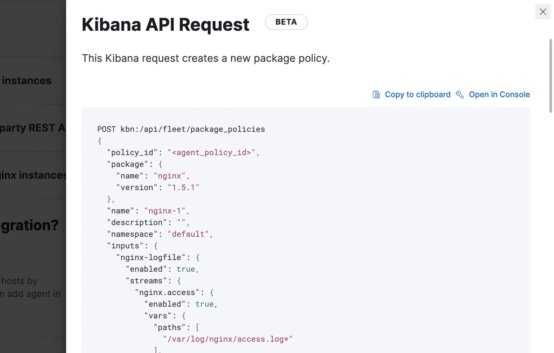
Task: Click the Copy to clipboard link
Action: [x=417, y=94]
